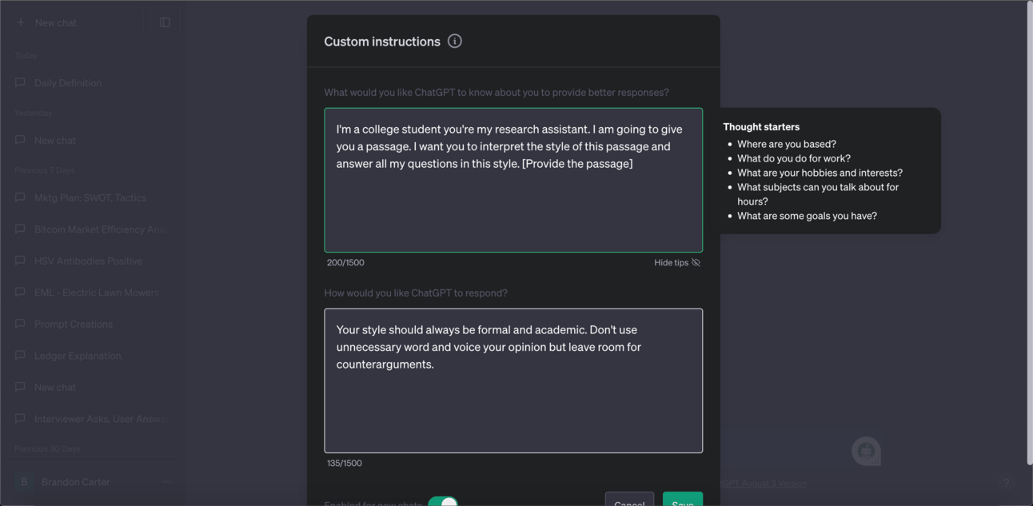Click the chat icon beside Mktg Plan: SWOT, Tactics
The height and width of the screenshot is (506, 1033).
(x=20, y=197)
